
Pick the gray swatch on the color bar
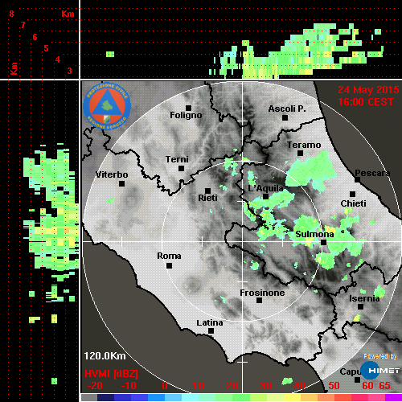(89, 397)
